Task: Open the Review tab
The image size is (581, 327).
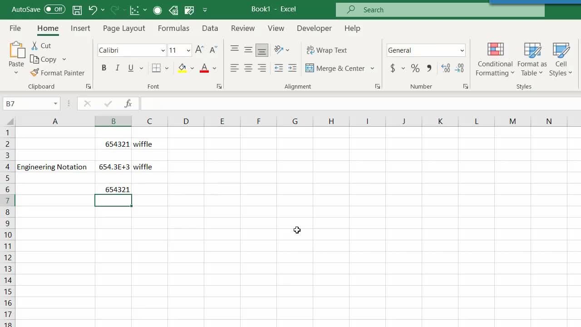Action: coord(243,28)
